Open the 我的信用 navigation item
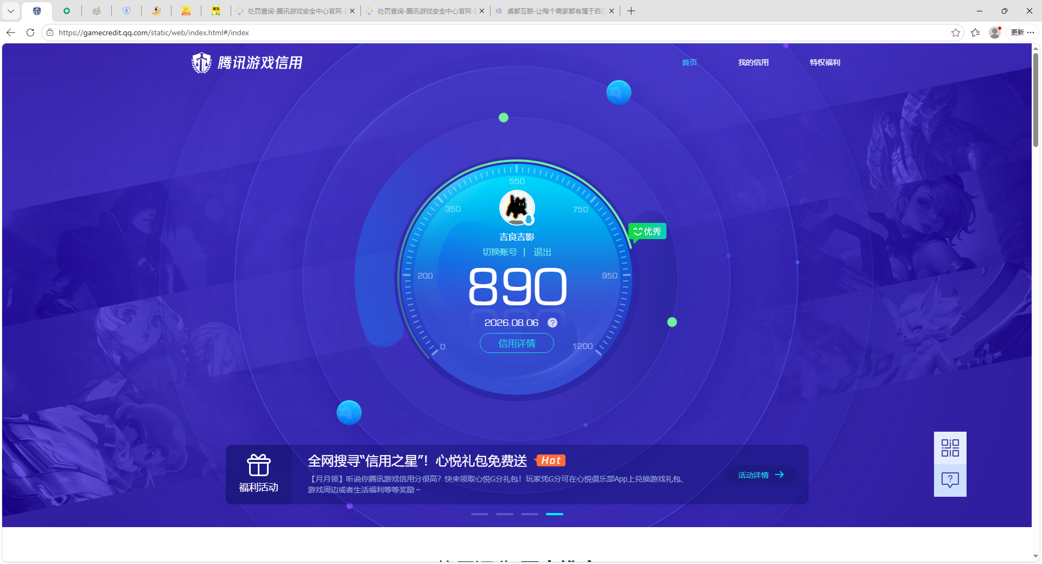Viewport: 1042px width, 564px height. click(753, 62)
